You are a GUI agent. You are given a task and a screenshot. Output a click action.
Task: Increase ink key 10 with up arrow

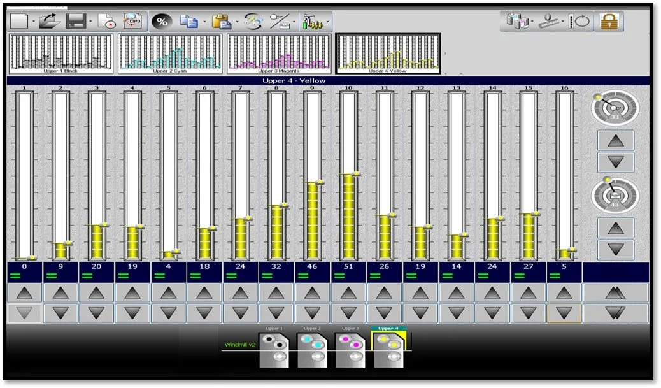coord(348,292)
